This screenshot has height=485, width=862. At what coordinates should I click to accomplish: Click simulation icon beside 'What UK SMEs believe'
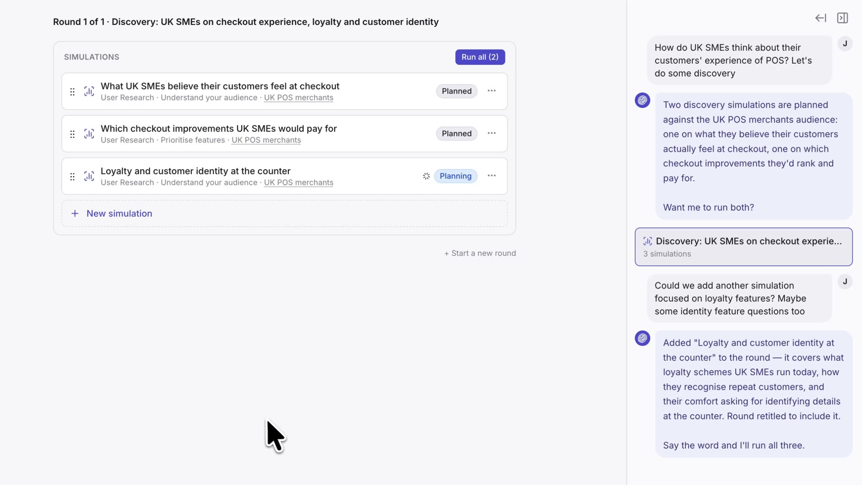(x=89, y=92)
